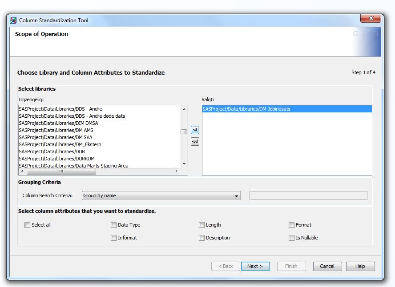
Task: Check the Informat option
Action: pyautogui.click(x=113, y=238)
